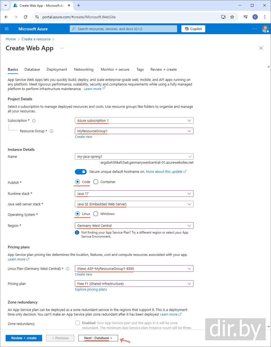The width and height of the screenshot is (271, 347).
Task: Click info icon beside Resource Group
Action: (x=52, y=131)
